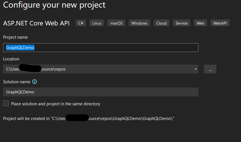Expand the Location dropdown arrow
Viewport: 241px width, 142px height.
click(x=195, y=69)
